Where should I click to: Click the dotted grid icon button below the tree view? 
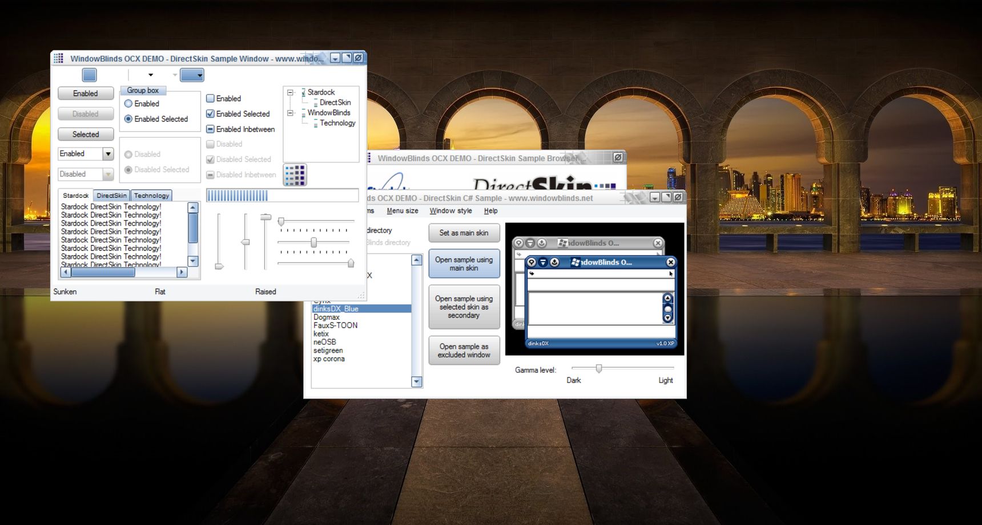pyautogui.click(x=295, y=175)
